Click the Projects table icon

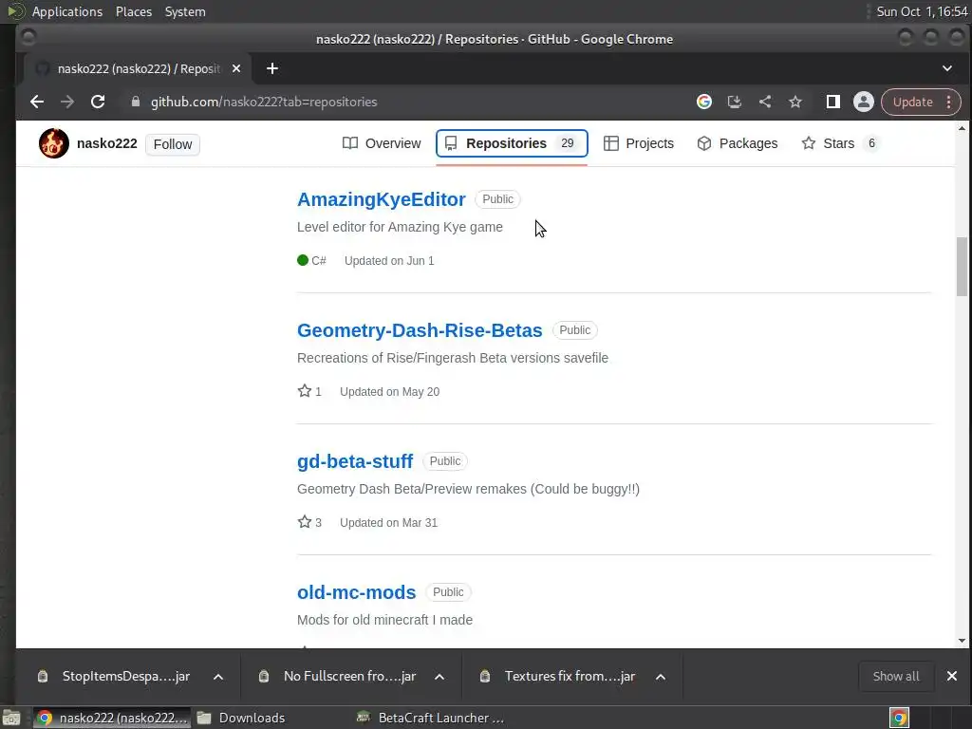tap(610, 143)
